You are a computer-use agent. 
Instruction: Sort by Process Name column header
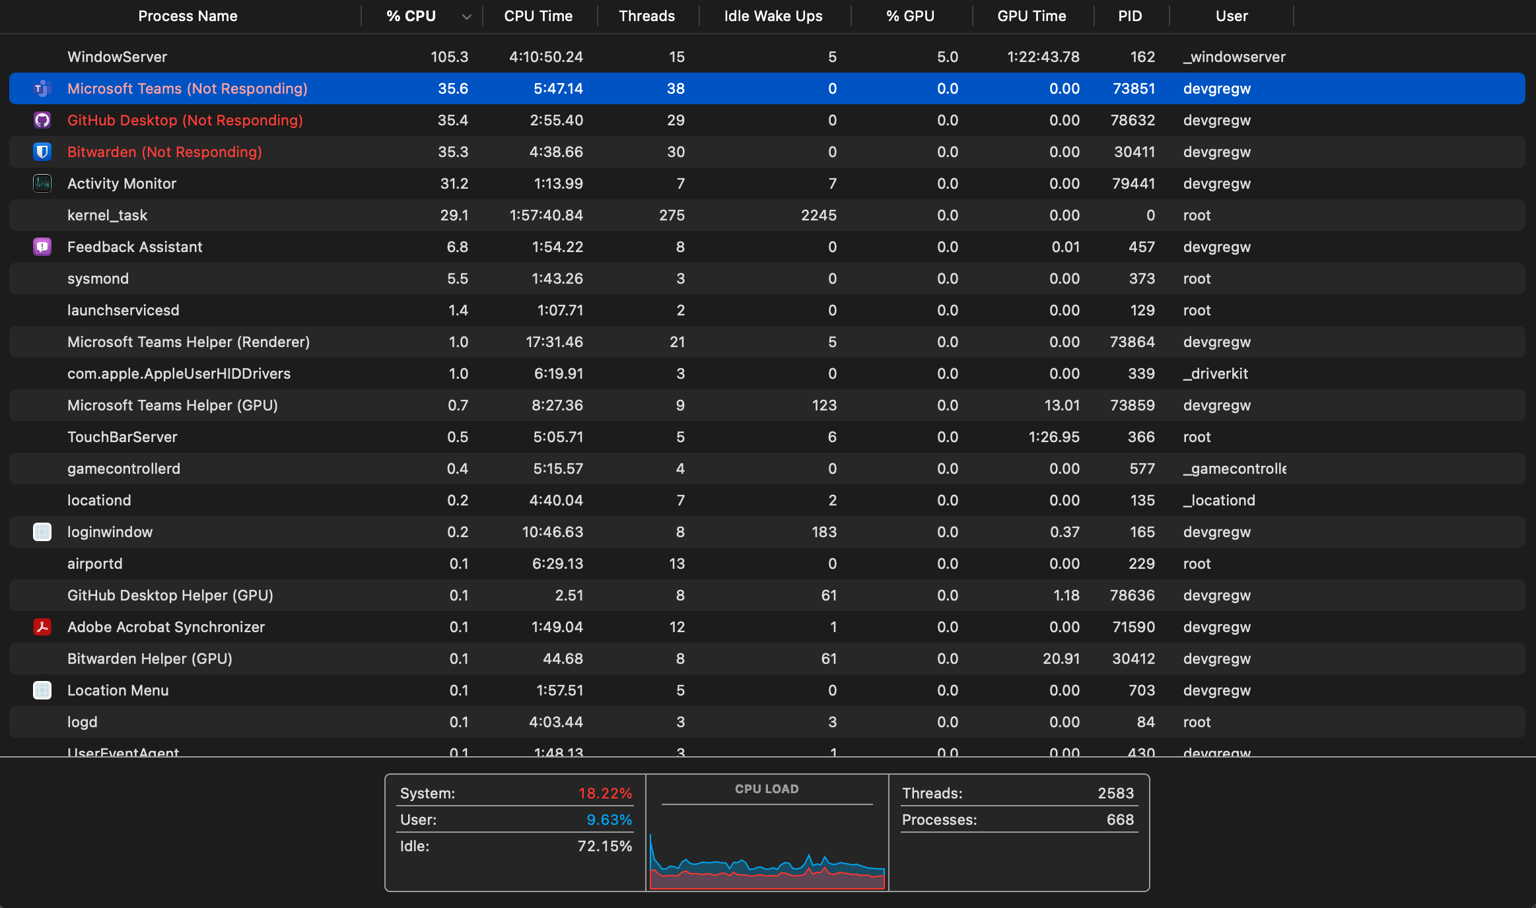[188, 16]
